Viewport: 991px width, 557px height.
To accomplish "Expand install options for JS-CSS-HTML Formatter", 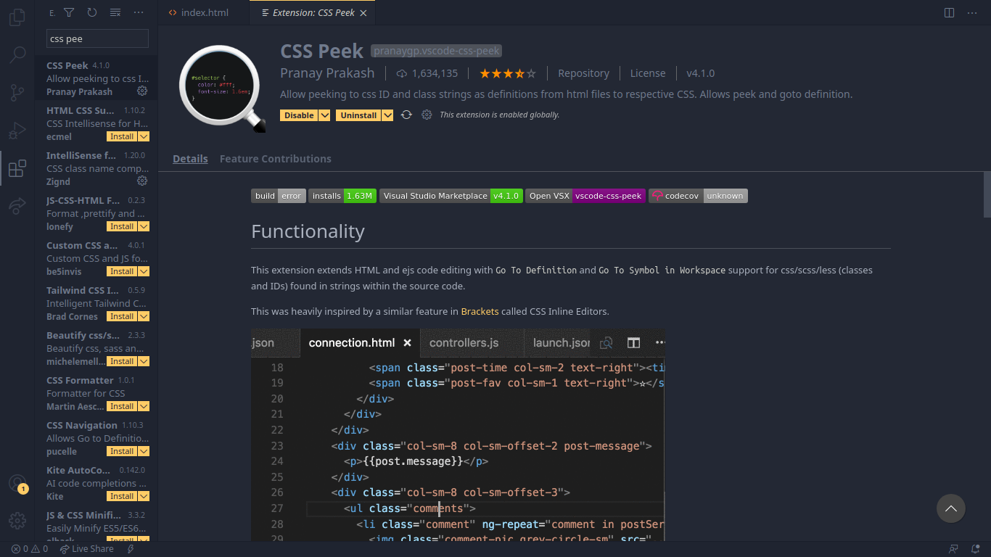I will (x=144, y=226).
